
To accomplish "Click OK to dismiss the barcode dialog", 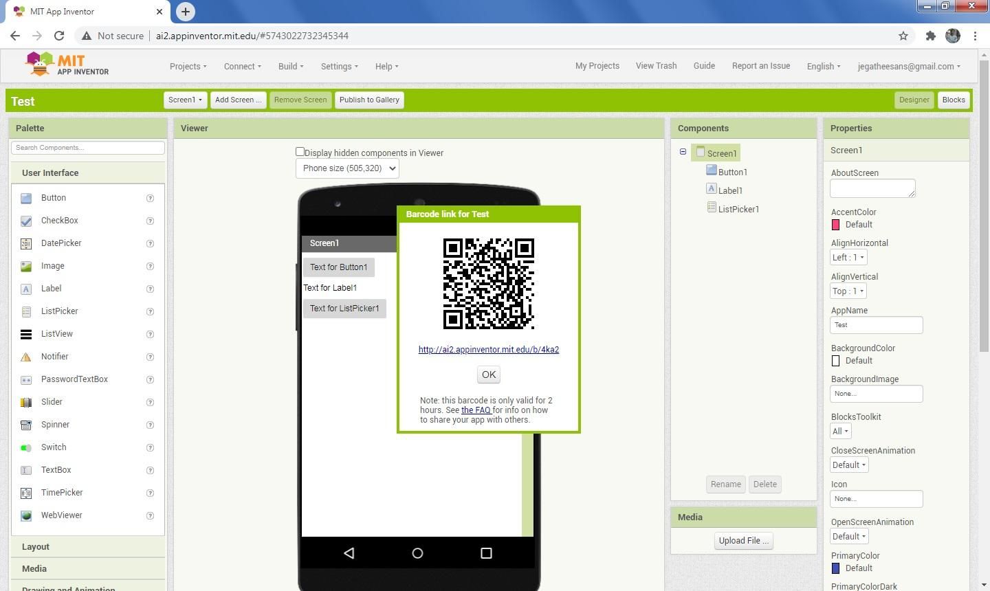I will coord(488,375).
